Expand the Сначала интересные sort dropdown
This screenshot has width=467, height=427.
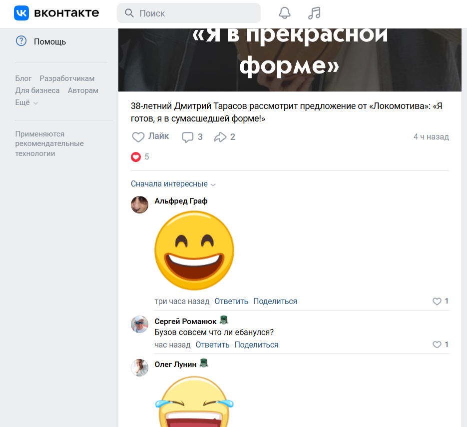coord(173,184)
